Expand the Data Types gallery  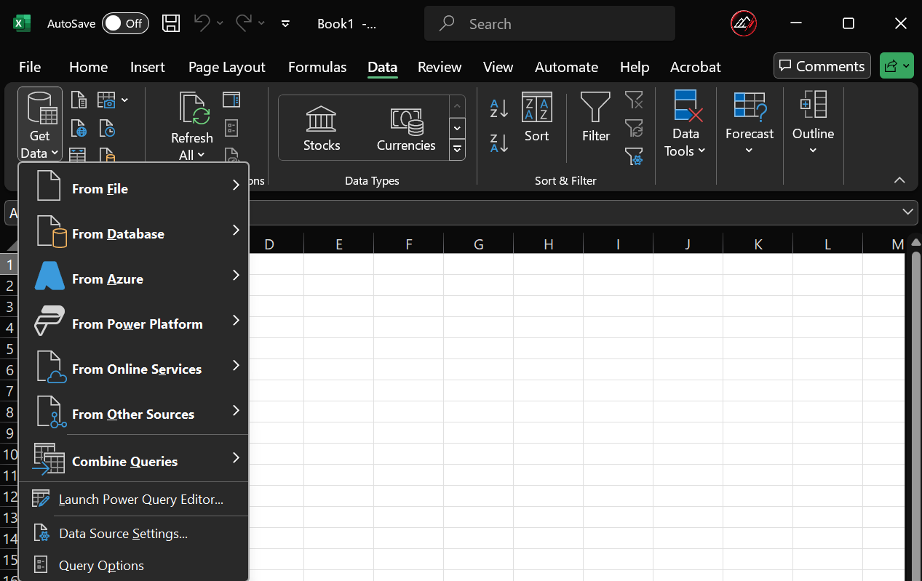click(457, 150)
